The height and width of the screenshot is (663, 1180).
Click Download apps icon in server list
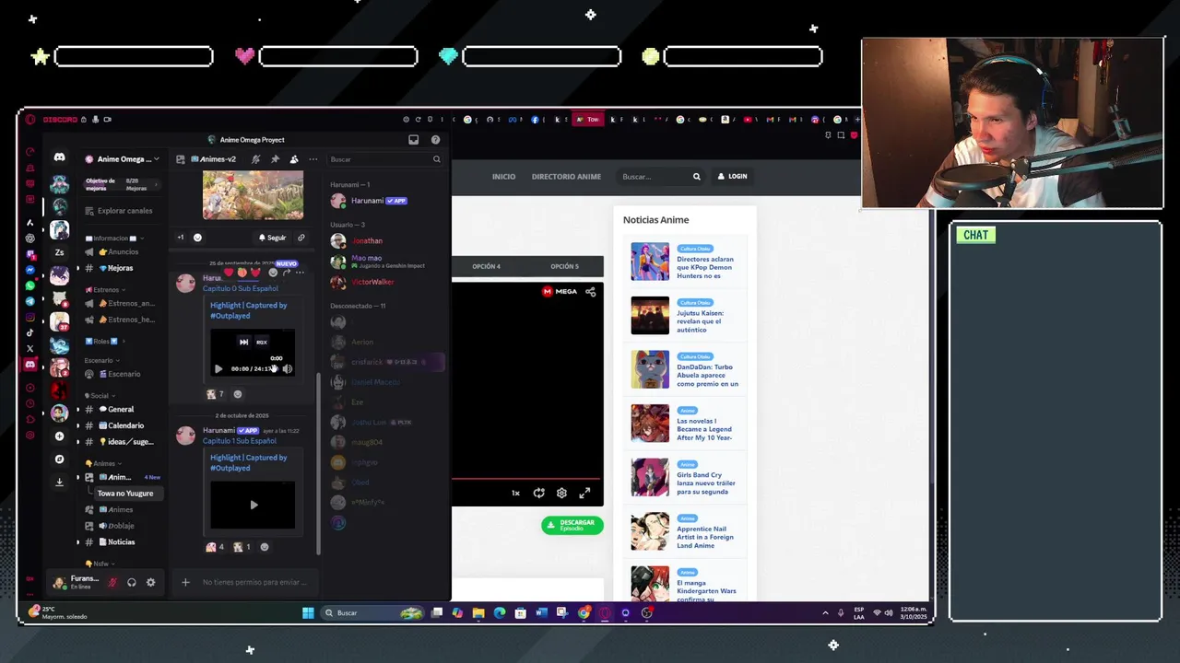[x=60, y=482]
